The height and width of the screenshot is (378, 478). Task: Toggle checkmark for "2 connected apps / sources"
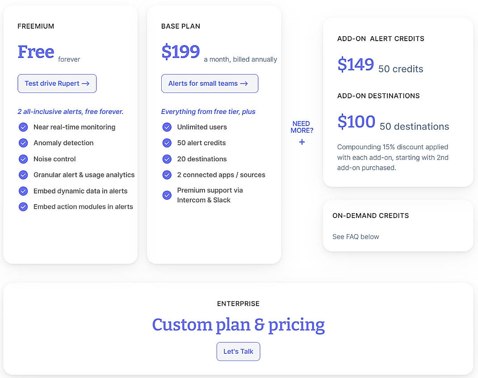click(x=167, y=175)
